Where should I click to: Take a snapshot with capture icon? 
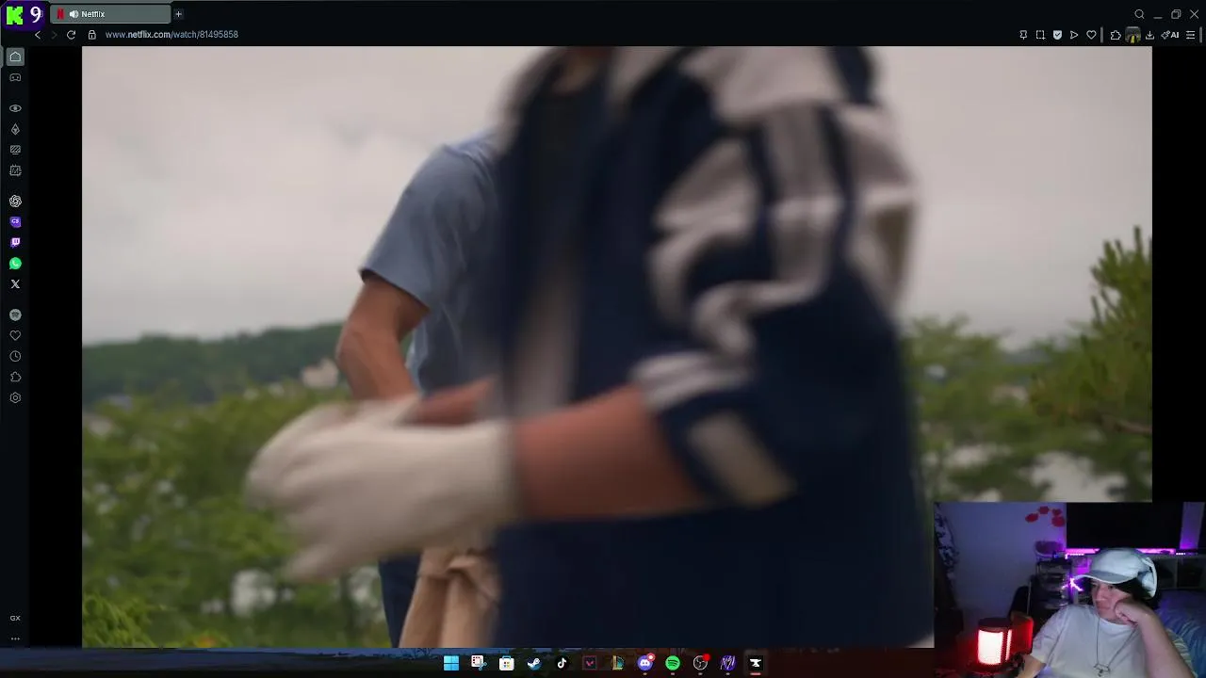pyautogui.click(x=1040, y=35)
